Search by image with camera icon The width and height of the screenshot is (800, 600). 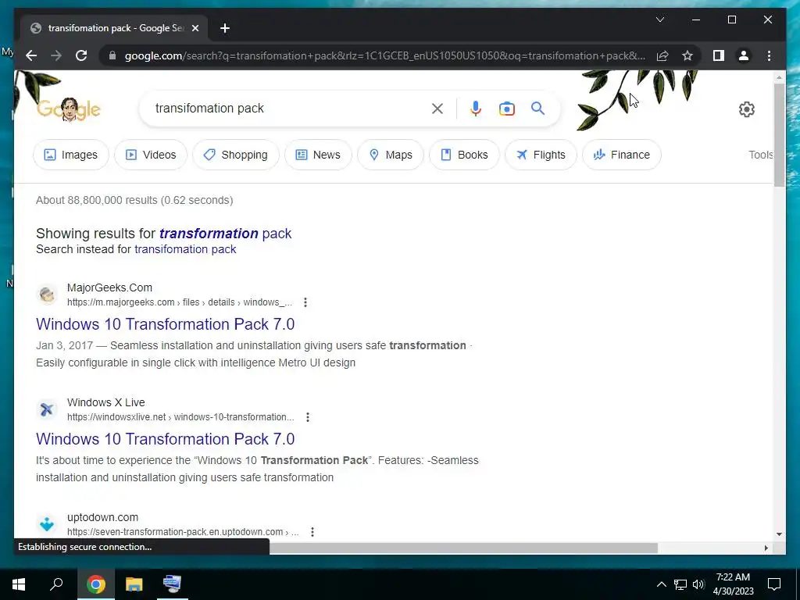point(506,108)
